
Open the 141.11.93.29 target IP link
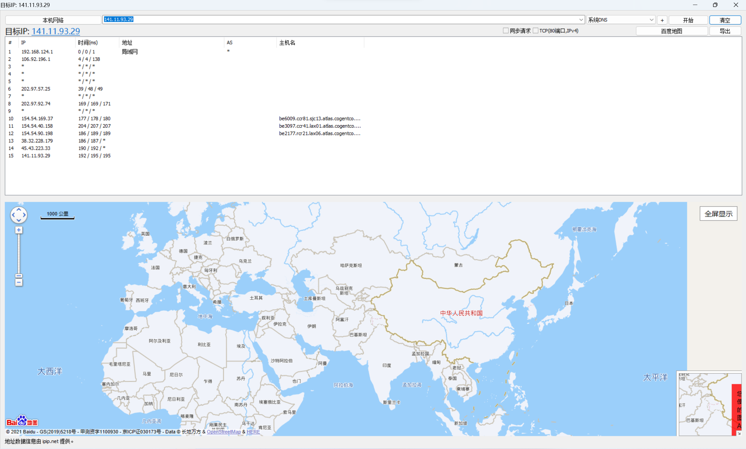point(56,31)
